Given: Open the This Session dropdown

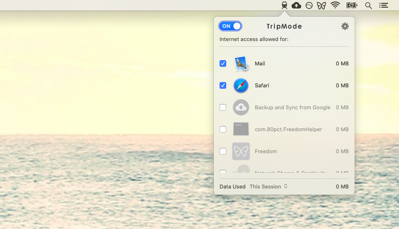Looking at the screenshot, I should coord(269,187).
